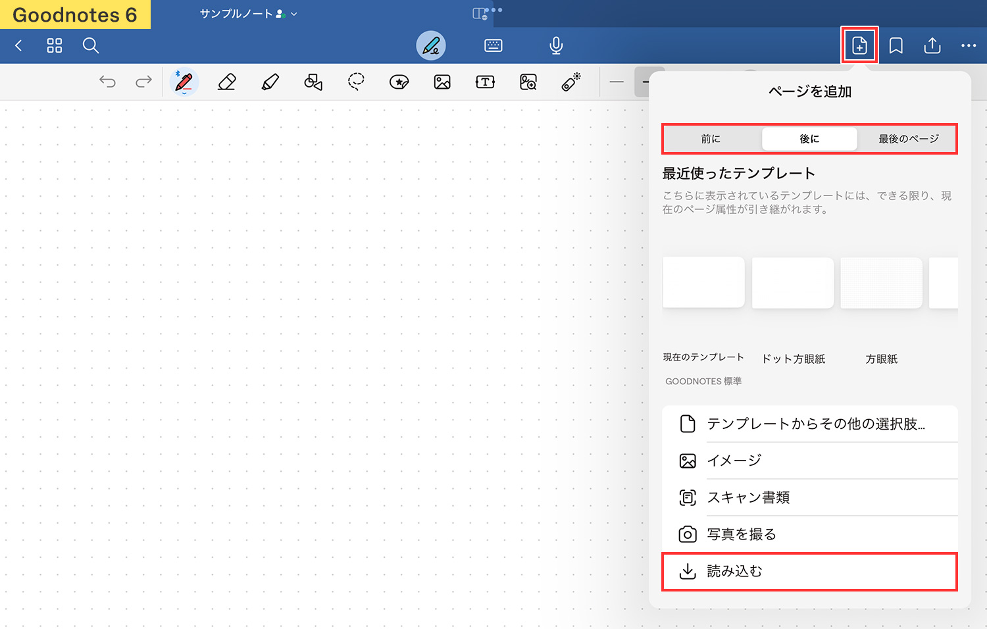Screen dimensions: 987x629
Task: Select the 前に position tab
Action: (x=711, y=139)
